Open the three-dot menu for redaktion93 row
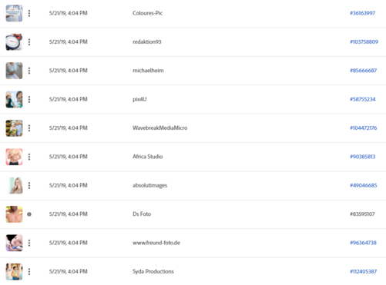The width and height of the screenshot is (386, 285). tap(29, 41)
